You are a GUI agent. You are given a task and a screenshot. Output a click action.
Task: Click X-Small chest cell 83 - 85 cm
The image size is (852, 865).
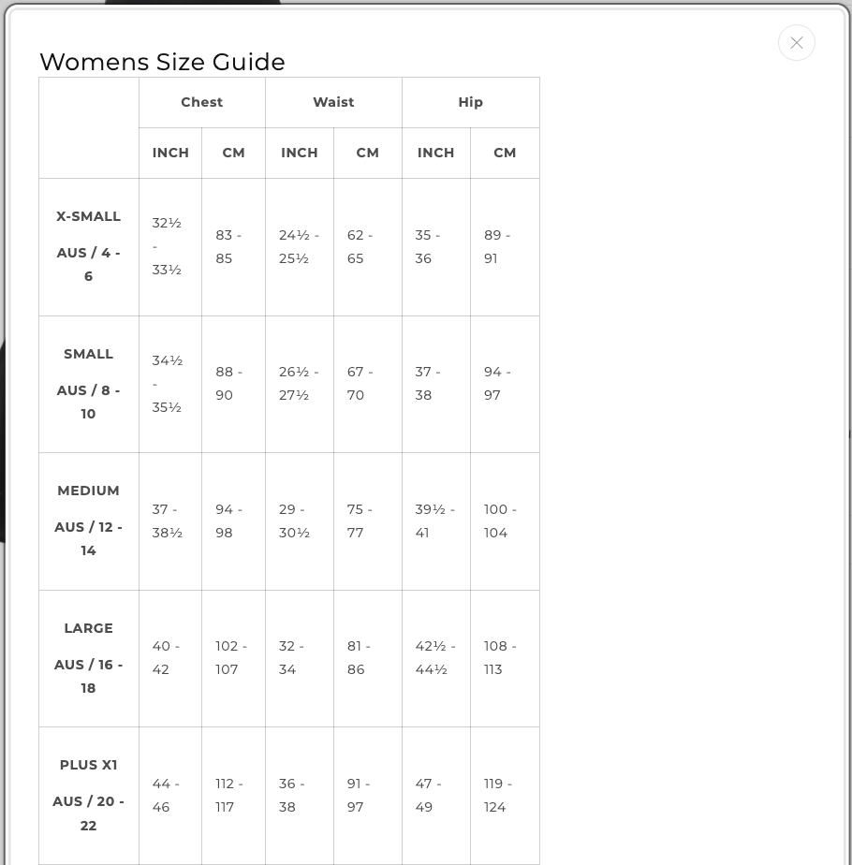(233, 246)
